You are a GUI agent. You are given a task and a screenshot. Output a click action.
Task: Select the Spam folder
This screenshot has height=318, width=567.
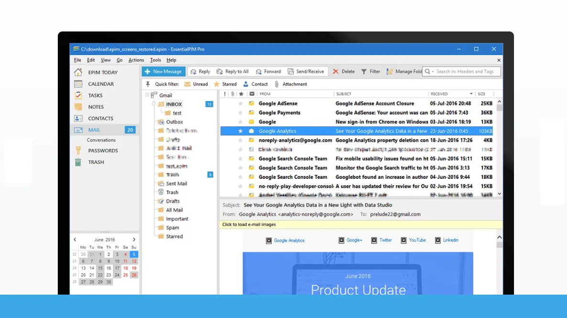(x=172, y=228)
